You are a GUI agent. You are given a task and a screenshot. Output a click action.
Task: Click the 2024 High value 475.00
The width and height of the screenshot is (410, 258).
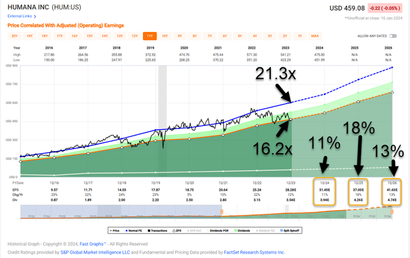coord(319,55)
